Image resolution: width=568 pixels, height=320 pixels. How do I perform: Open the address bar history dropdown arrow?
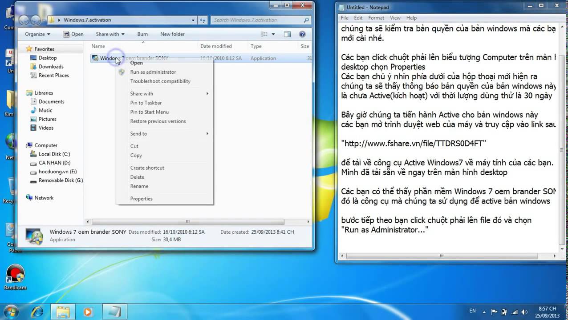coord(193,20)
